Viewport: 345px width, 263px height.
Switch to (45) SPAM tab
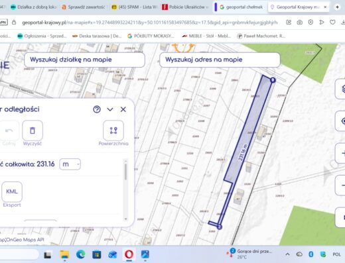pos(135,7)
